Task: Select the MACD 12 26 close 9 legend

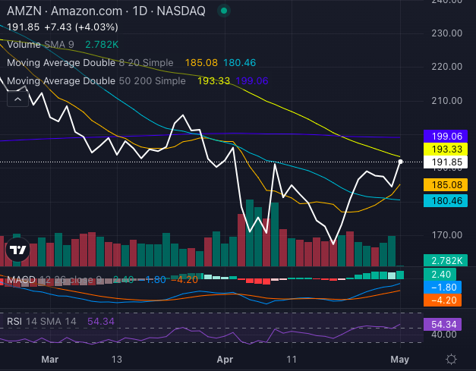Action: click(55, 279)
